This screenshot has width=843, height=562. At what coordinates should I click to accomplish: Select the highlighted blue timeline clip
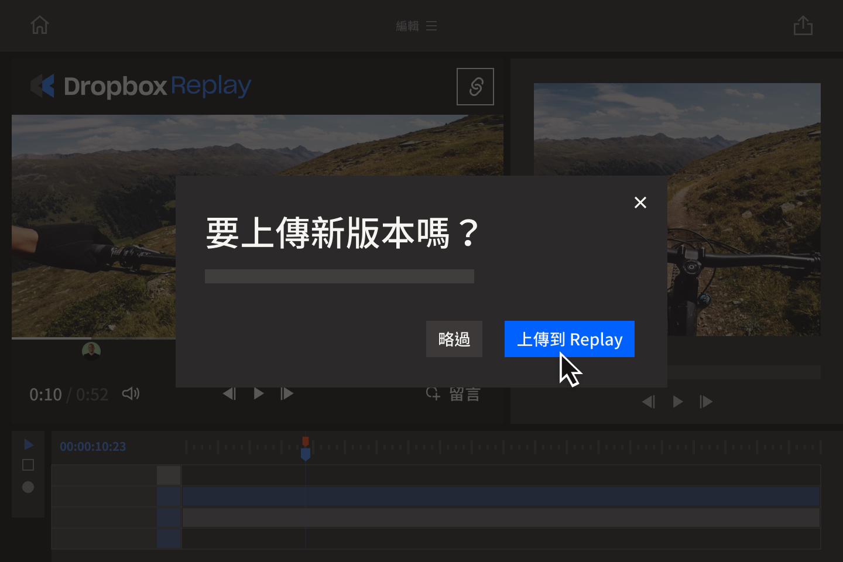tap(501, 496)
